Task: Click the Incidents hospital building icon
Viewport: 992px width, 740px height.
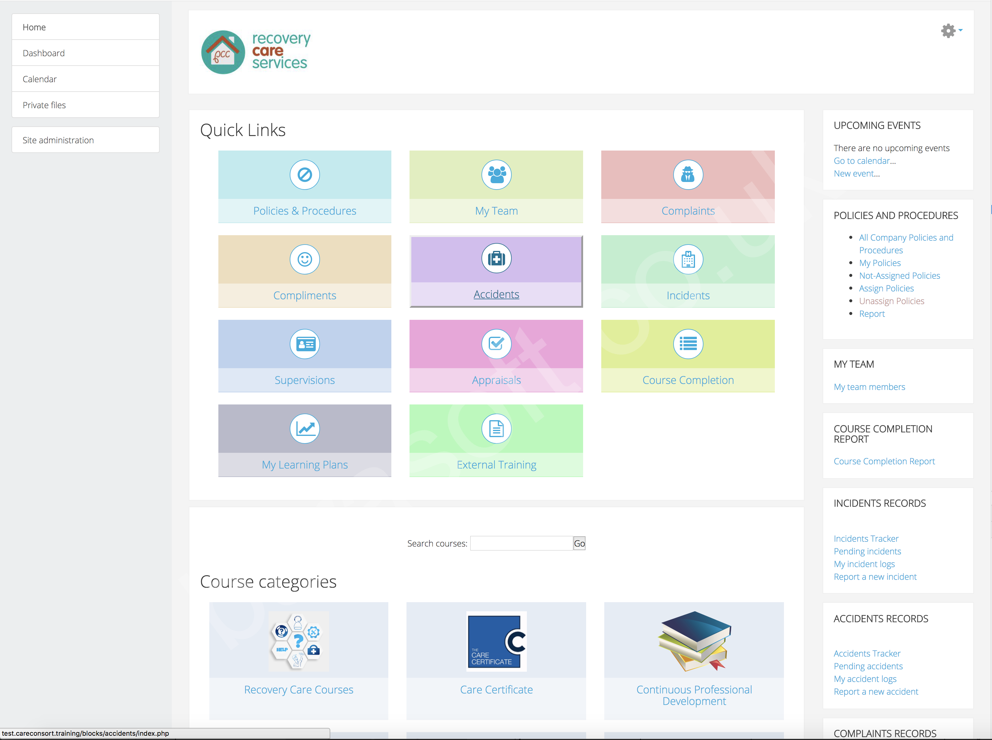Action: tap(688, 259)
